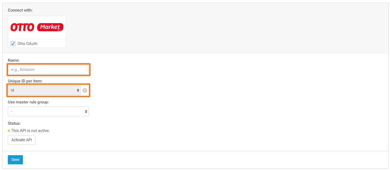Click the yellow status indicator dot
Screen dimensions: 390x170
pyautogui.click(x=9, y=131)
